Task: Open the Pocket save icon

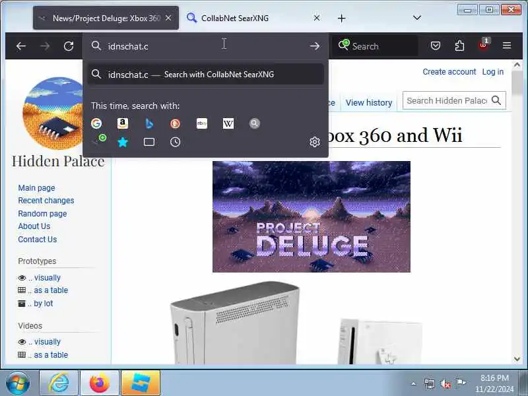Action: click(436, 46)
